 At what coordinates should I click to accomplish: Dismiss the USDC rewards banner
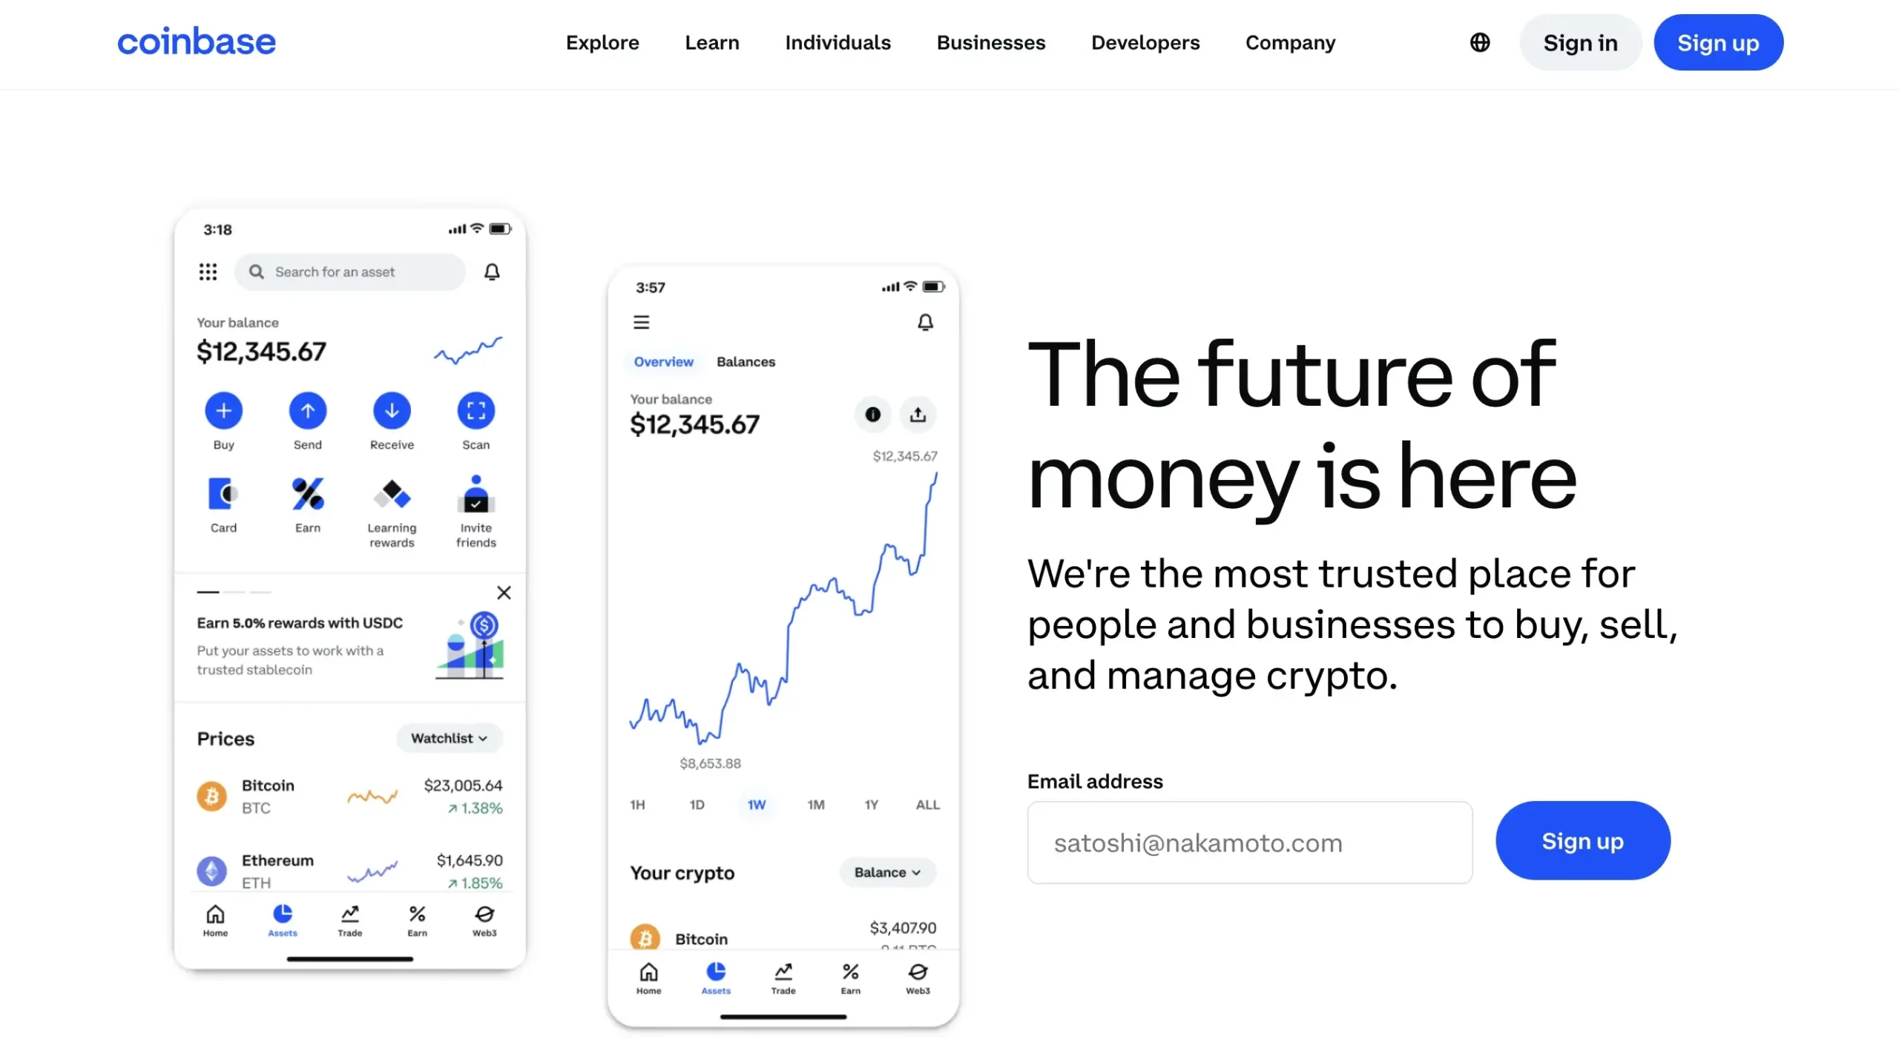504,593
